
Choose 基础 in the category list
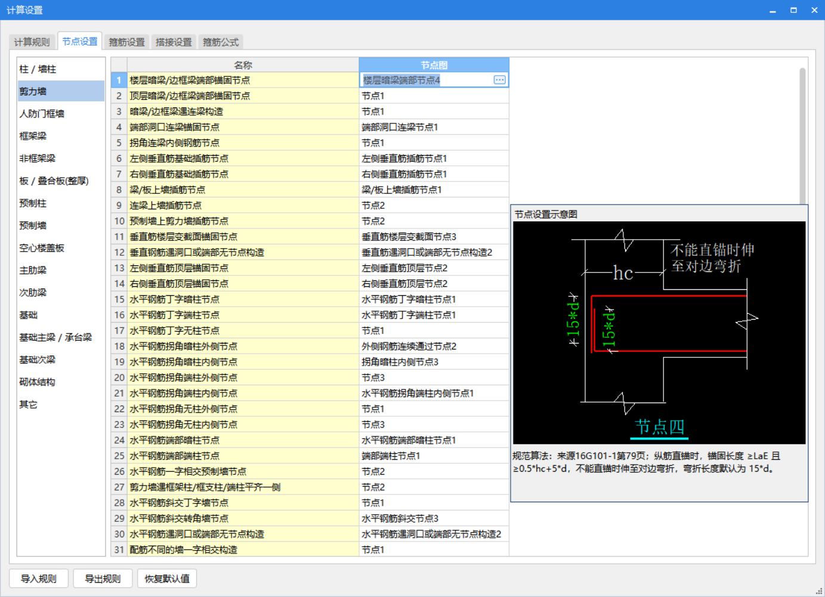pyautogui.click(x=61, y=315)
